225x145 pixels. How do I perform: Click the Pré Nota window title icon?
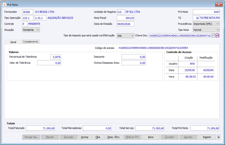pyautogui.click(x=4, y=5)
